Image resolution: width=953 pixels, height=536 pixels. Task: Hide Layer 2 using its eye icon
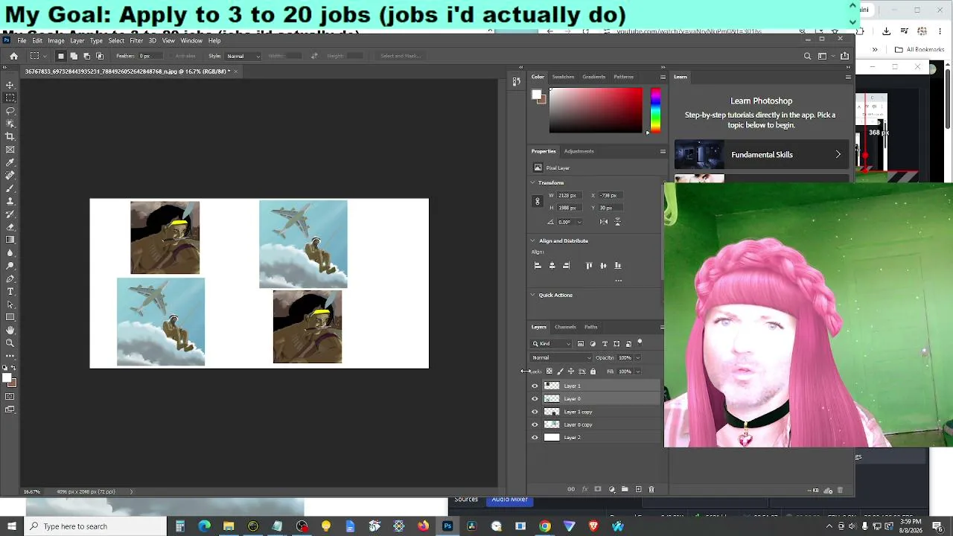click(x=535, y=438)
